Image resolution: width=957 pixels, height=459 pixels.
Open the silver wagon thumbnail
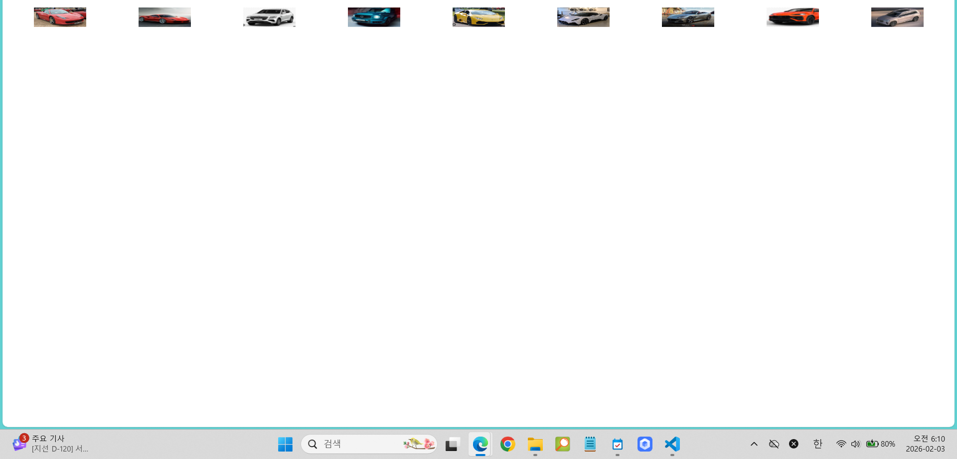pyautogui.click(x=897, y=17)
